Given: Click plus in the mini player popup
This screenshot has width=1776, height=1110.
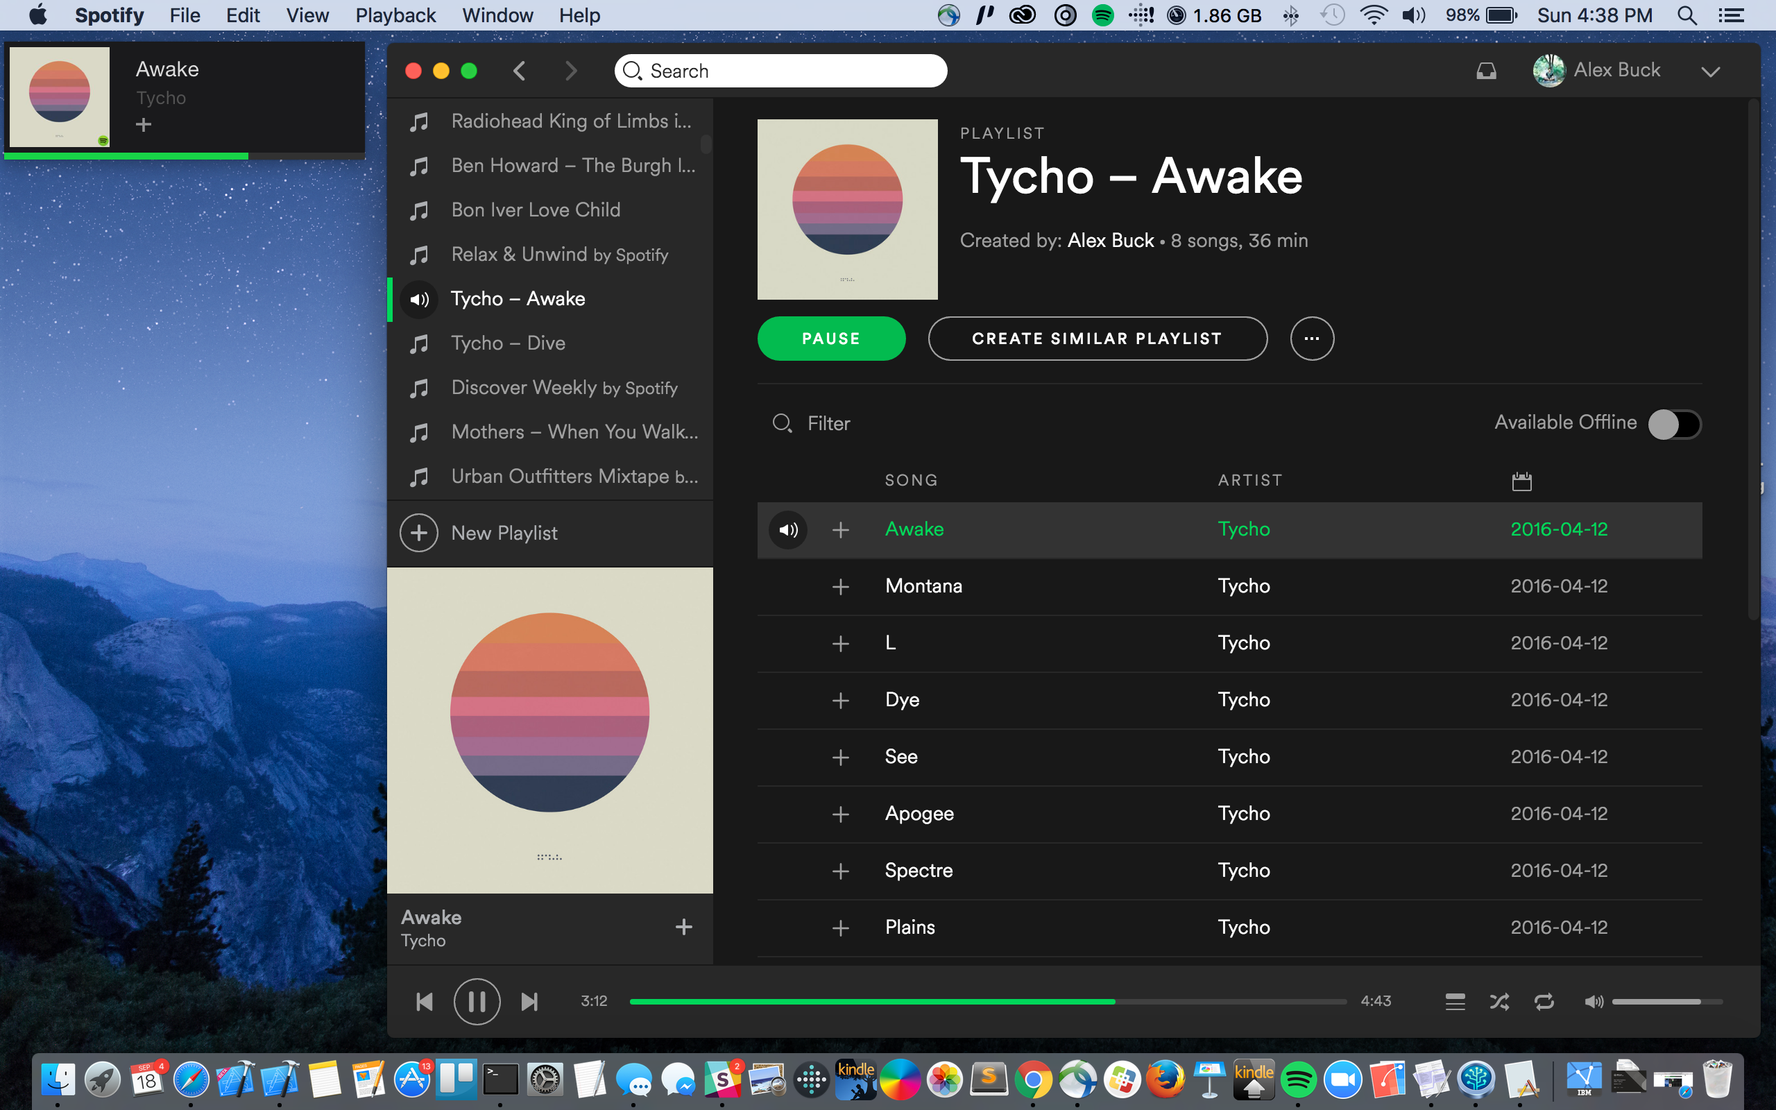Looking at the screenshot, I should [144, 125].
